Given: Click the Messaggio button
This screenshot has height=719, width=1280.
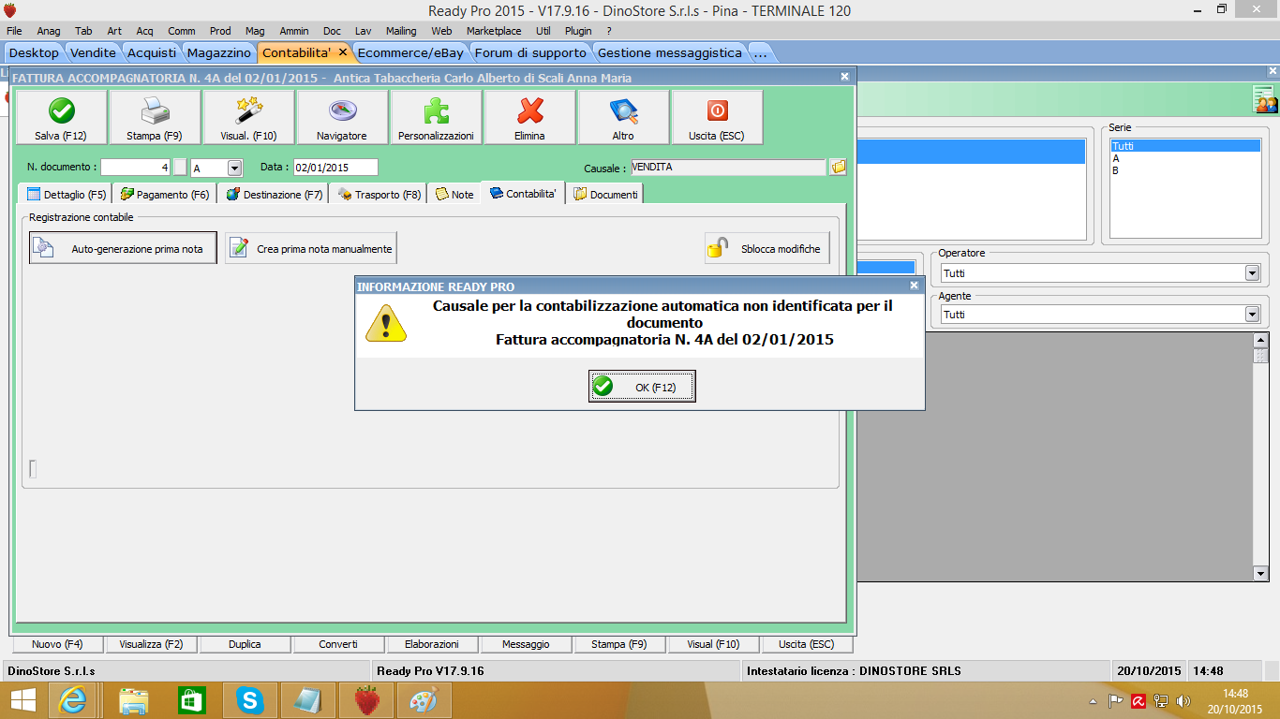Looking at the screenshot, I should click(526, 644).
